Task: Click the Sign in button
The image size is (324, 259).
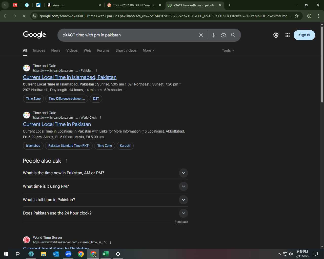Action: point(304,35)
